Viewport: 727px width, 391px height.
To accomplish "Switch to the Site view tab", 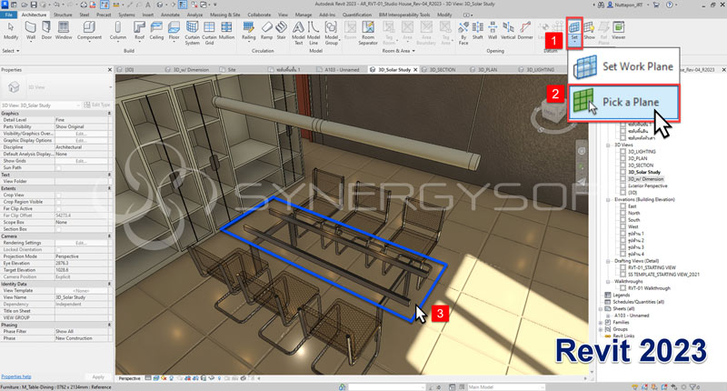I will coord(232,70).
